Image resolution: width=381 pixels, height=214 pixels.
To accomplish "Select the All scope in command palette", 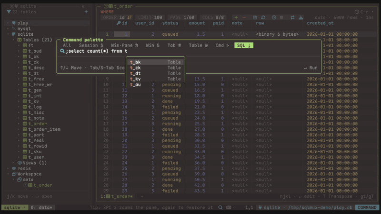I will click(x=67, y=45).
